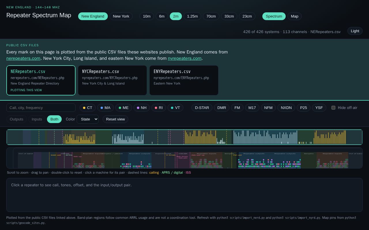Select the NYCRepeaters.csv file card
Screen dimensions: 369x230
112,80
